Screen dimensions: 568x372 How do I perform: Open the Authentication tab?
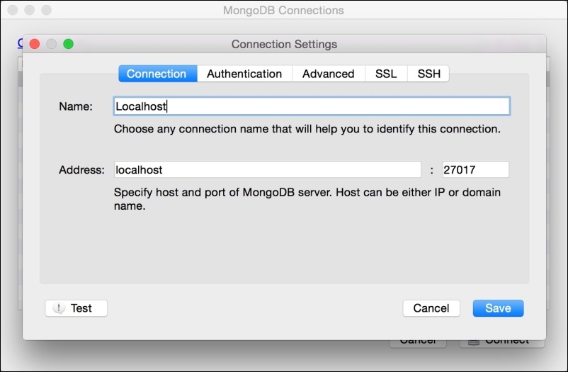coord(244,74)
